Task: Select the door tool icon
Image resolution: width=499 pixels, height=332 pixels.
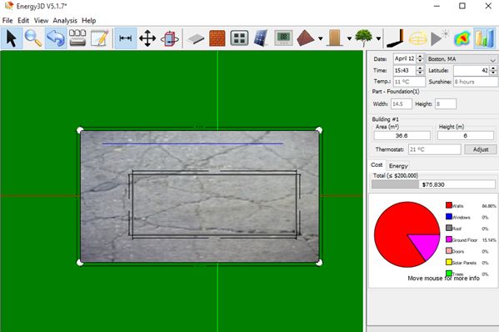Action: (x=335, y=38)
